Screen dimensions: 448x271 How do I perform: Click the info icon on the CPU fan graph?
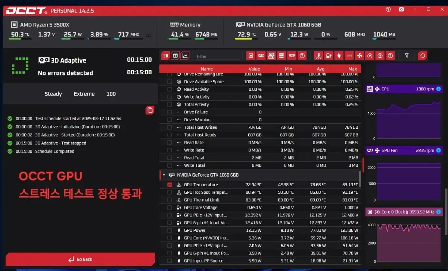coord(439,89)
